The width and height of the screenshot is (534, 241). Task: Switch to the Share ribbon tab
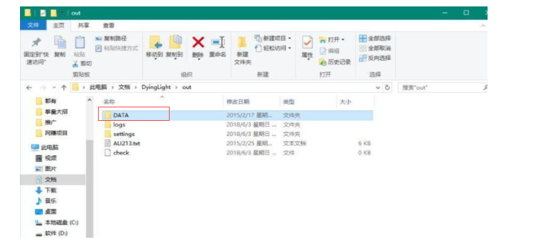pyautogui.click(x=83, y=26)
